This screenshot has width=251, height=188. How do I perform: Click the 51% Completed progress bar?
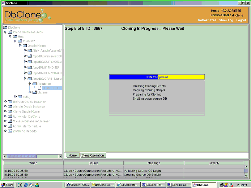click(157, 77)
